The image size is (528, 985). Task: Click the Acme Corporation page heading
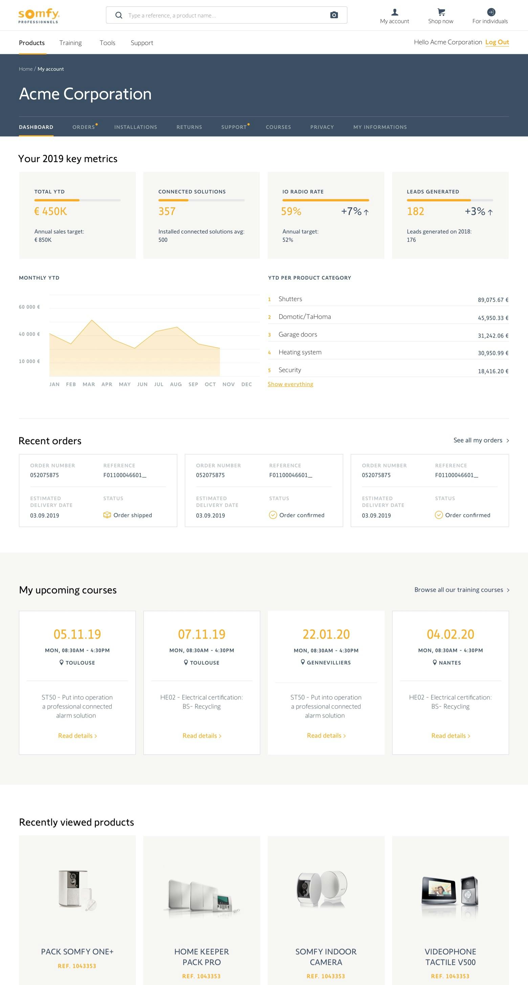85,94
